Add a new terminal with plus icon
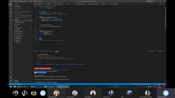The width and height of the screenshot is (175, 98). [x=155, y=51]
